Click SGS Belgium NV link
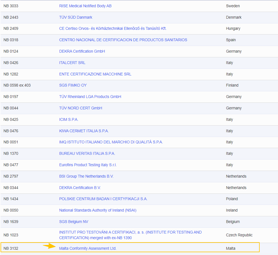 74,222
